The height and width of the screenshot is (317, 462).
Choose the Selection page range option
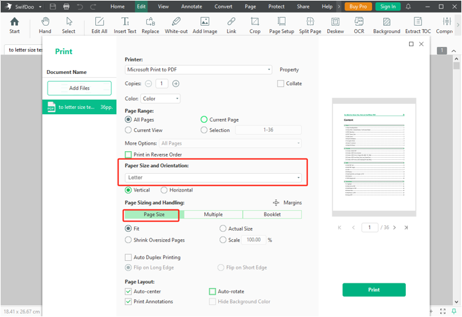[x=204, y=130]
